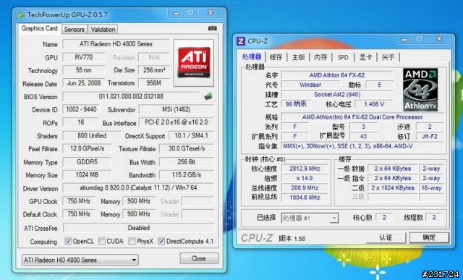
Task: Click the GPU-Z screenshot camera icon
Action: click(x=212, y=28)
